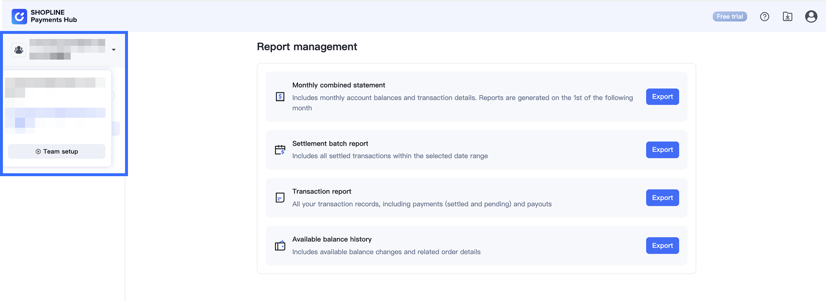Viewport: 826px width, 302px height.
Task: Click the Report management heading
Action: click(x=307, y=46)
